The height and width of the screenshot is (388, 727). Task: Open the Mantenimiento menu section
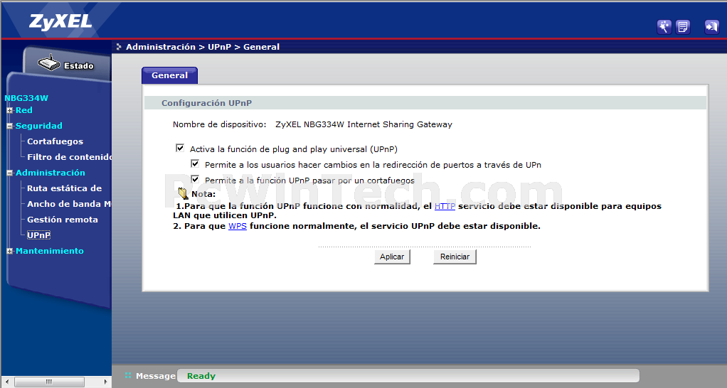pos(50,251)
